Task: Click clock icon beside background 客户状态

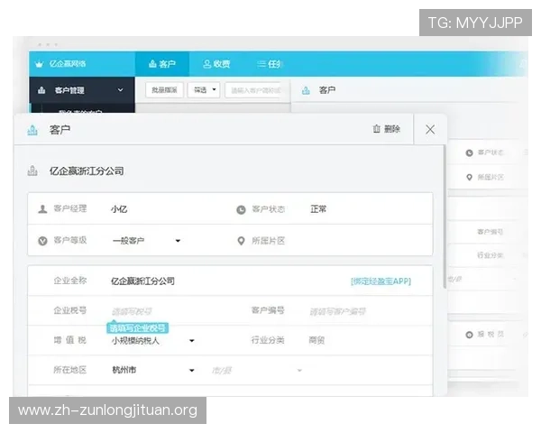Action: point(469,152)
